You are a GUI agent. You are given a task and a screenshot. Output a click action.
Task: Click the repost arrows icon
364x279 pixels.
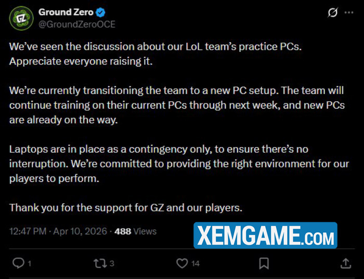[100, 263]
